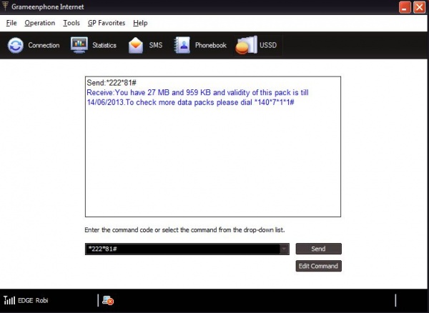Open the Connection panel icon
This screenshot has height=313, width=429.
[15, 45]
